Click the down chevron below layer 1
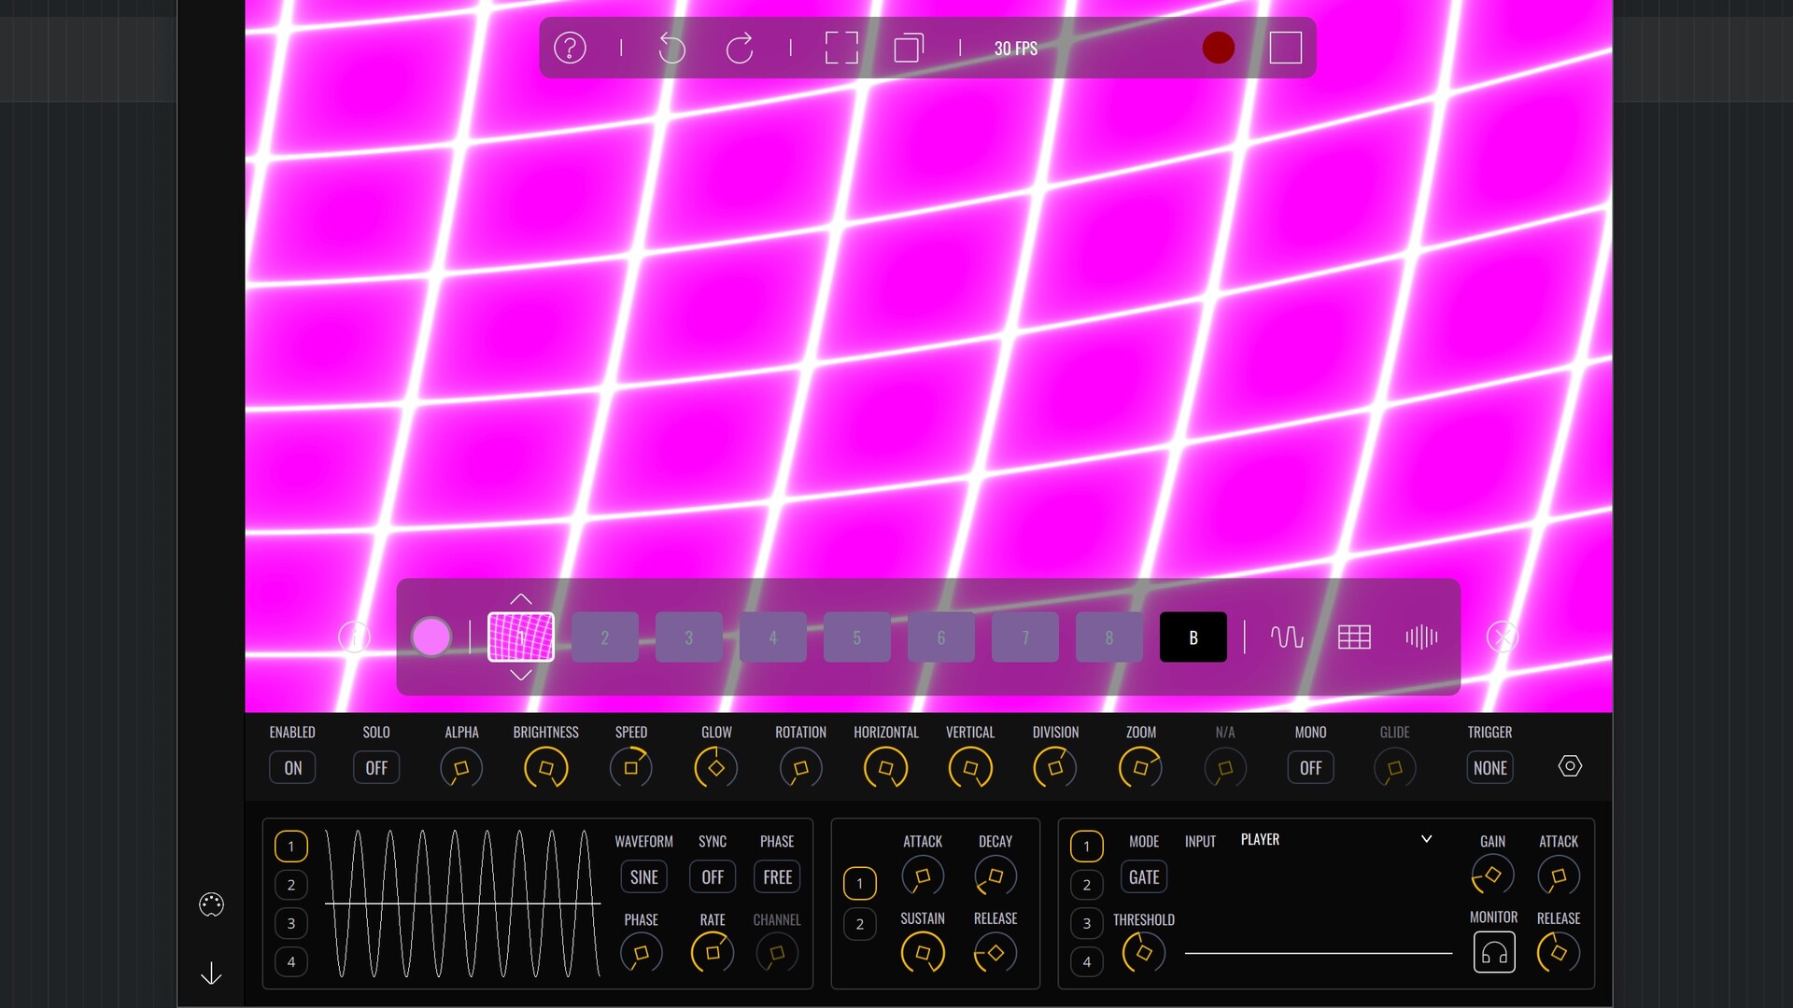The width and height of the screenshot is (1793, 1008). pos(521,675)
